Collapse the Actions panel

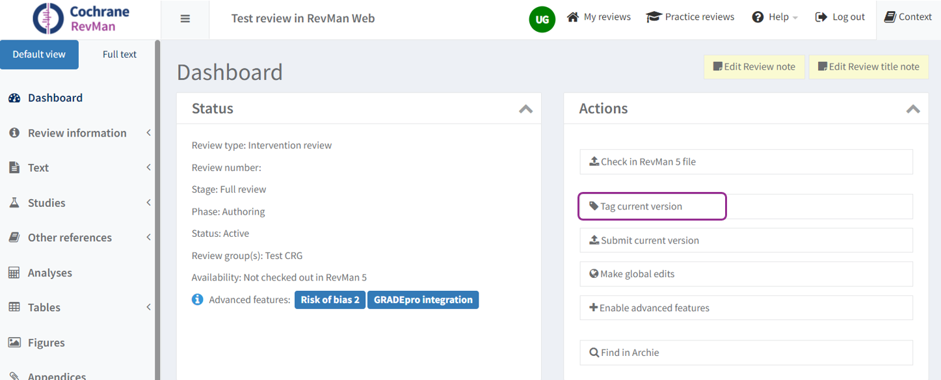click(913, 109)
